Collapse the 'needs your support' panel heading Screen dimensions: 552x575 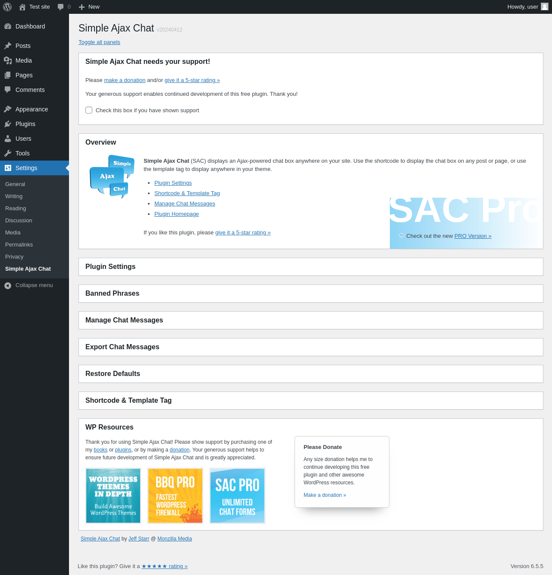(311, 62)
